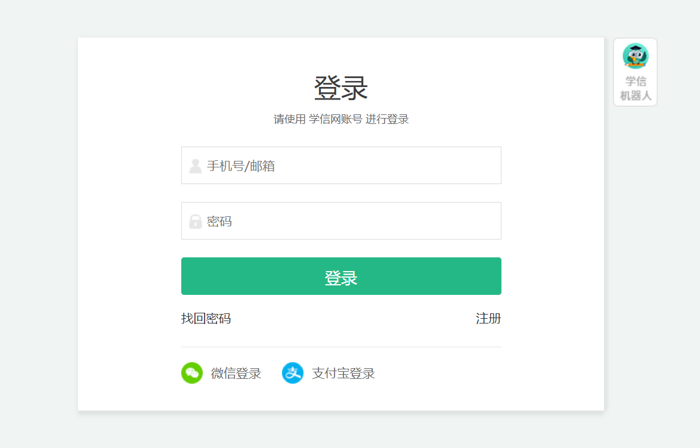Focus the 手机号/邮箱 input field
Viewport: 700px width, 448px height.
[x=341, y=165]
